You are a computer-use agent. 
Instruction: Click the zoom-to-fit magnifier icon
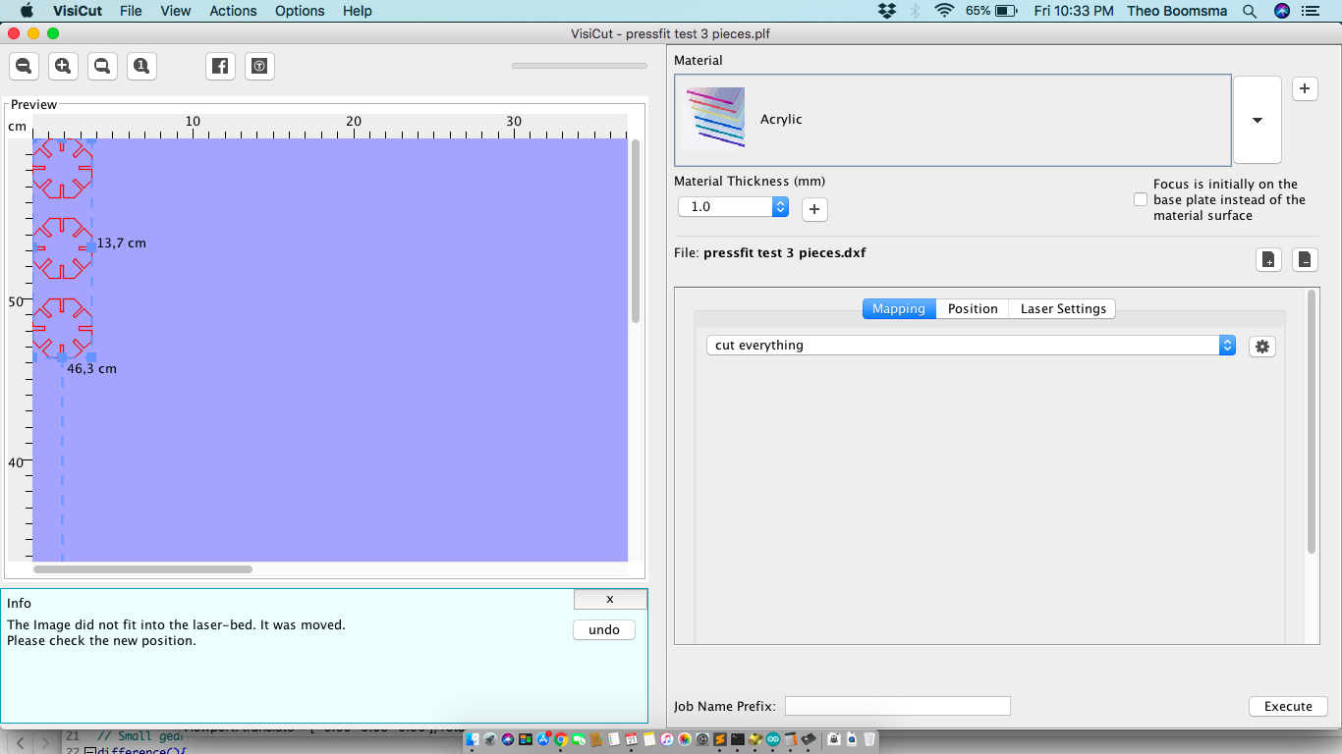(x=102, y=66)
